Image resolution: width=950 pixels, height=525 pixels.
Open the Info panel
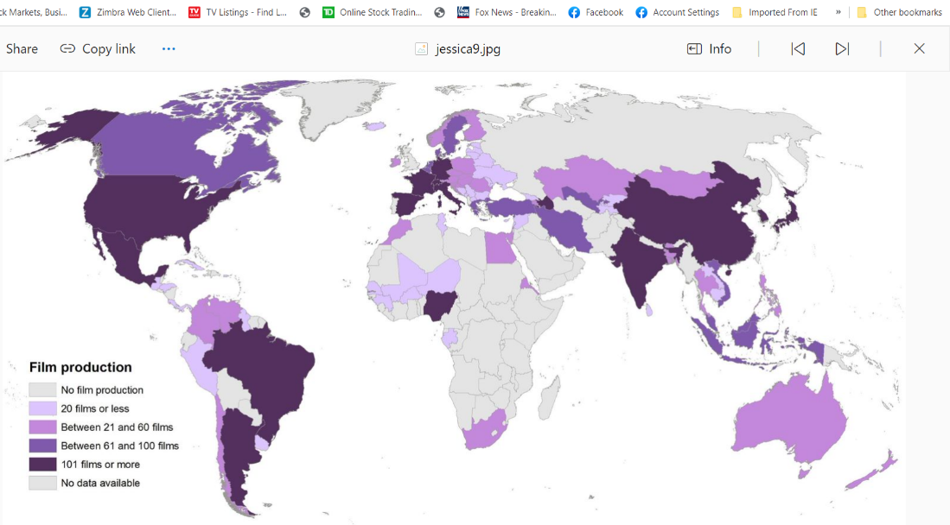(709, 49)
